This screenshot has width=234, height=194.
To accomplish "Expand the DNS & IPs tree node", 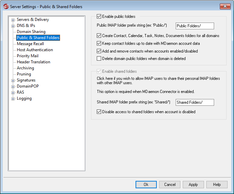I will tap(13, 26).
